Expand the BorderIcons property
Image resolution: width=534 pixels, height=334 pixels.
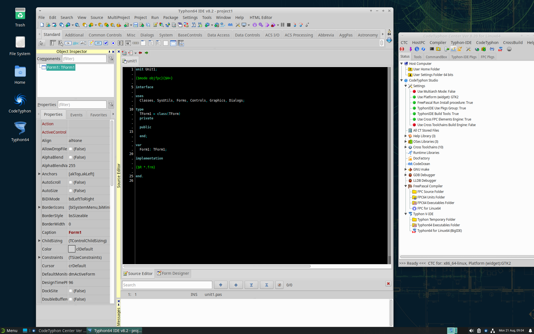(x=39, y=207)
